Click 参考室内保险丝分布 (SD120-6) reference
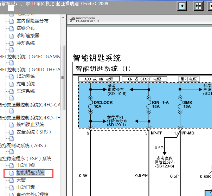The height and width of the screenshot is (196, 212). 165,162
